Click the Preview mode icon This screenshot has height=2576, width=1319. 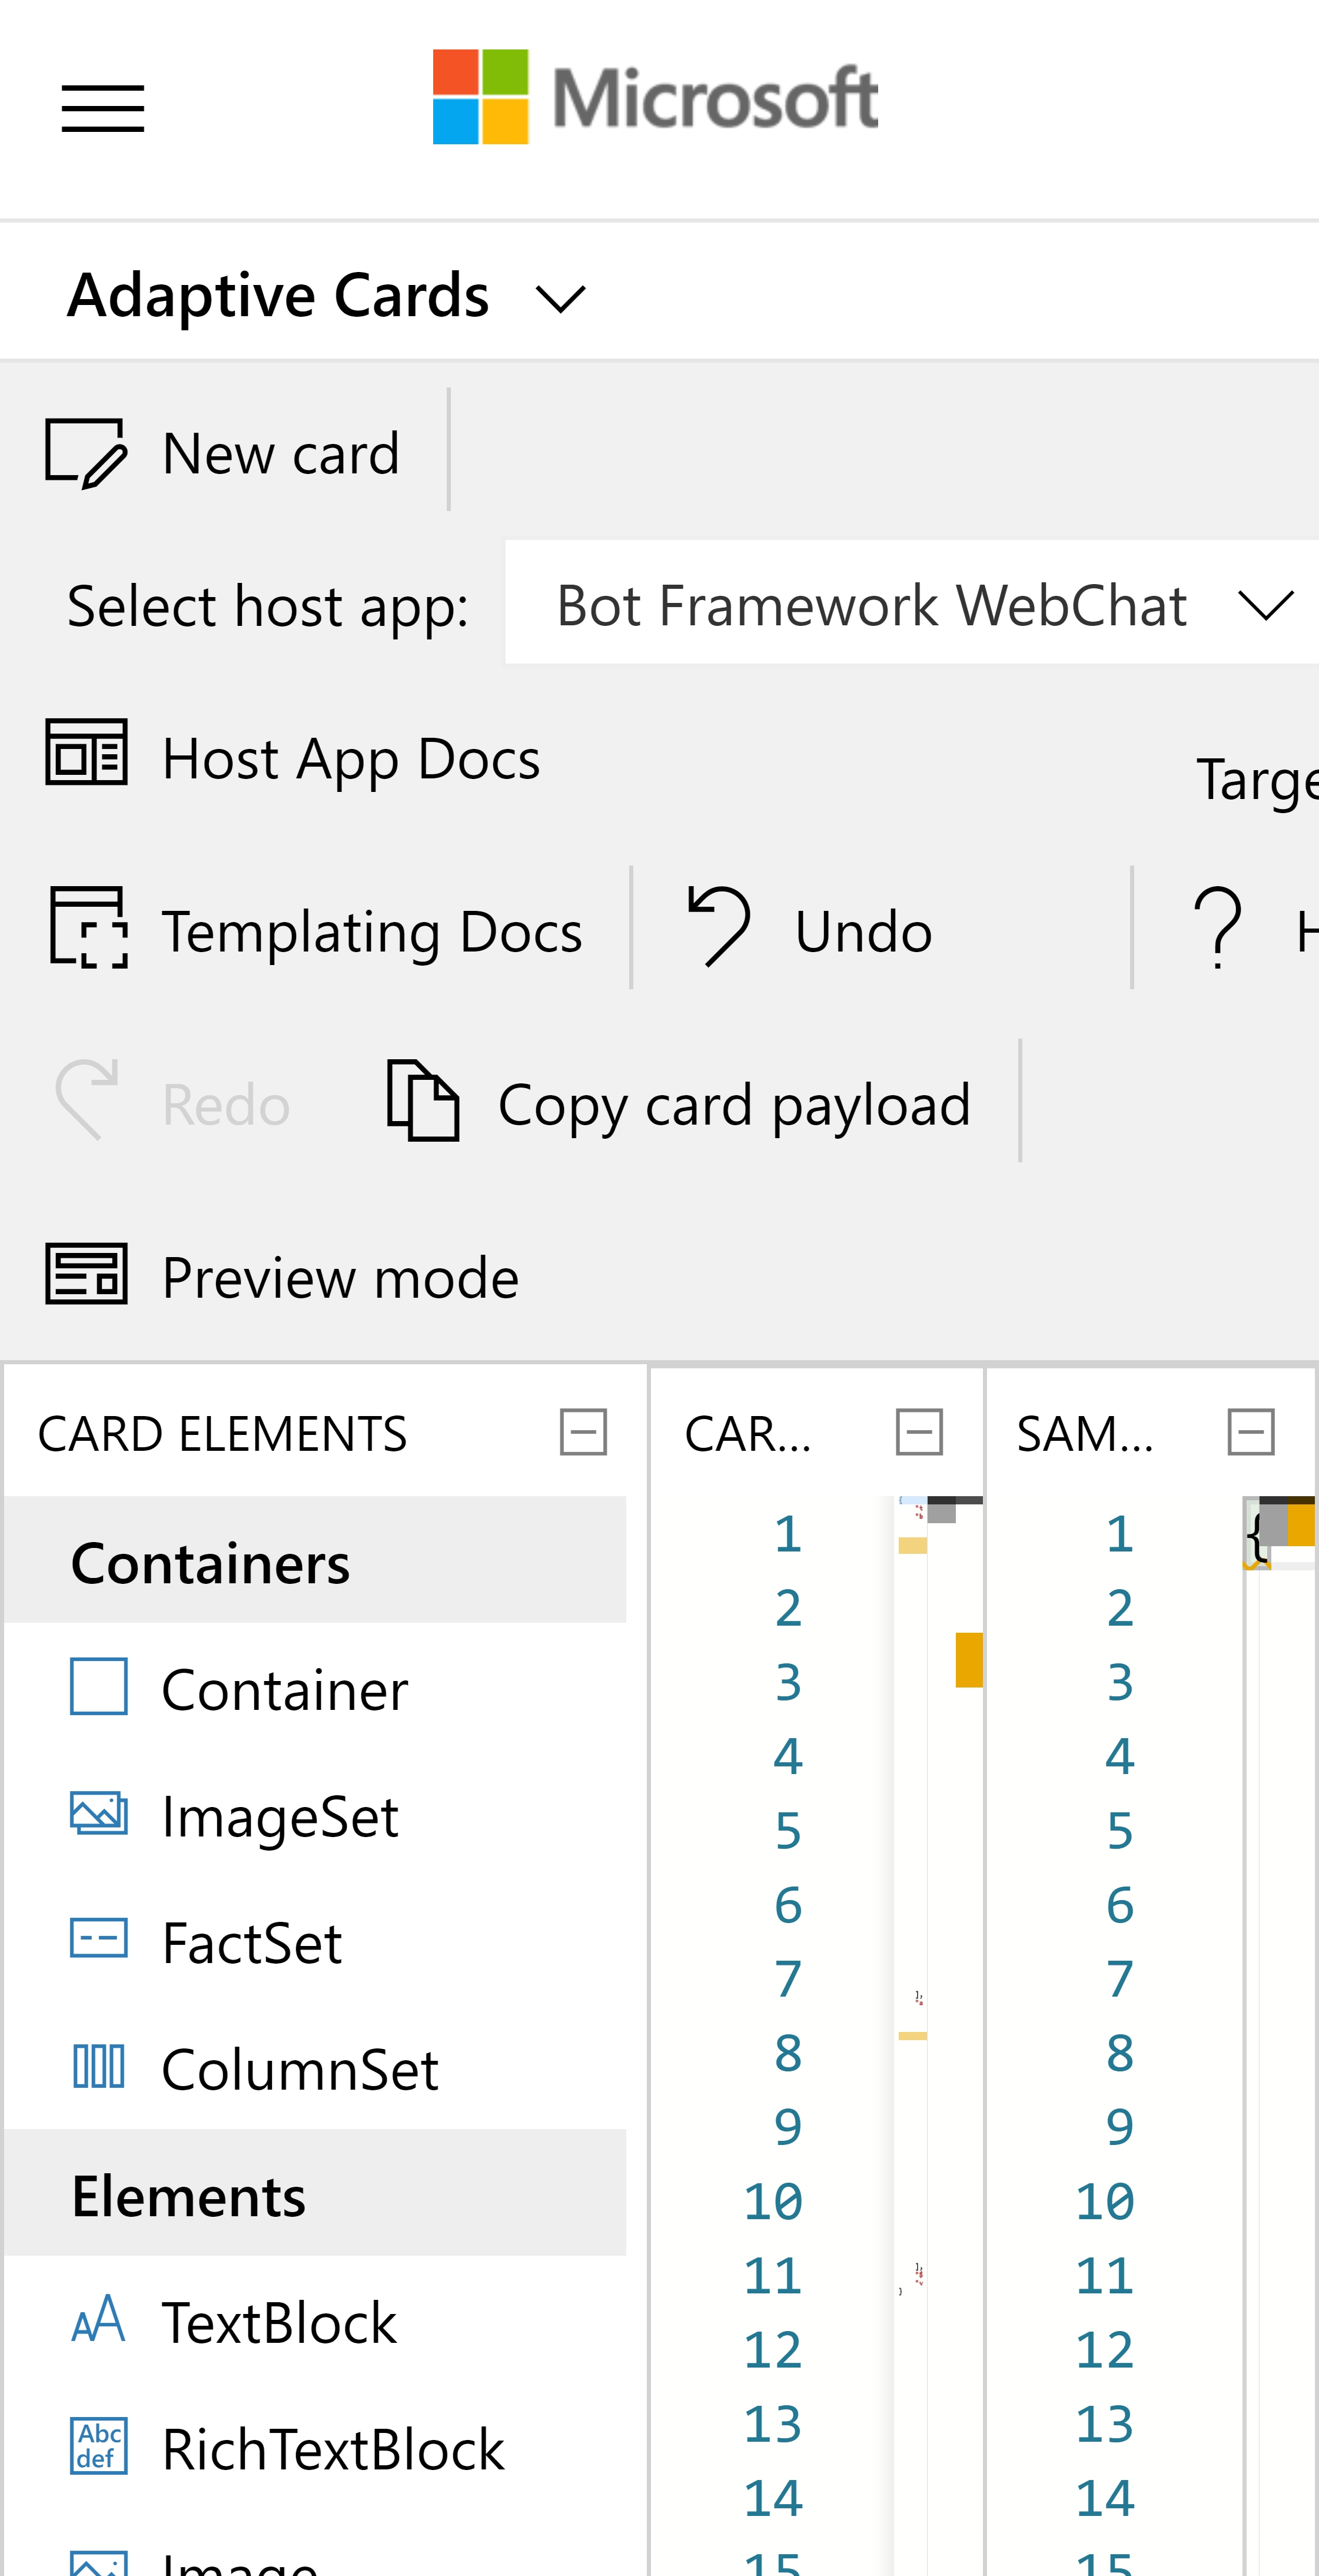(x=86, y=1274)
